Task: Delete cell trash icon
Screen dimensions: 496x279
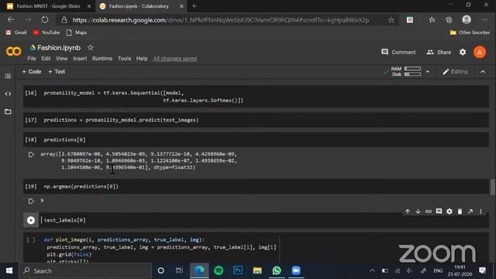Action: coord(460,212)
